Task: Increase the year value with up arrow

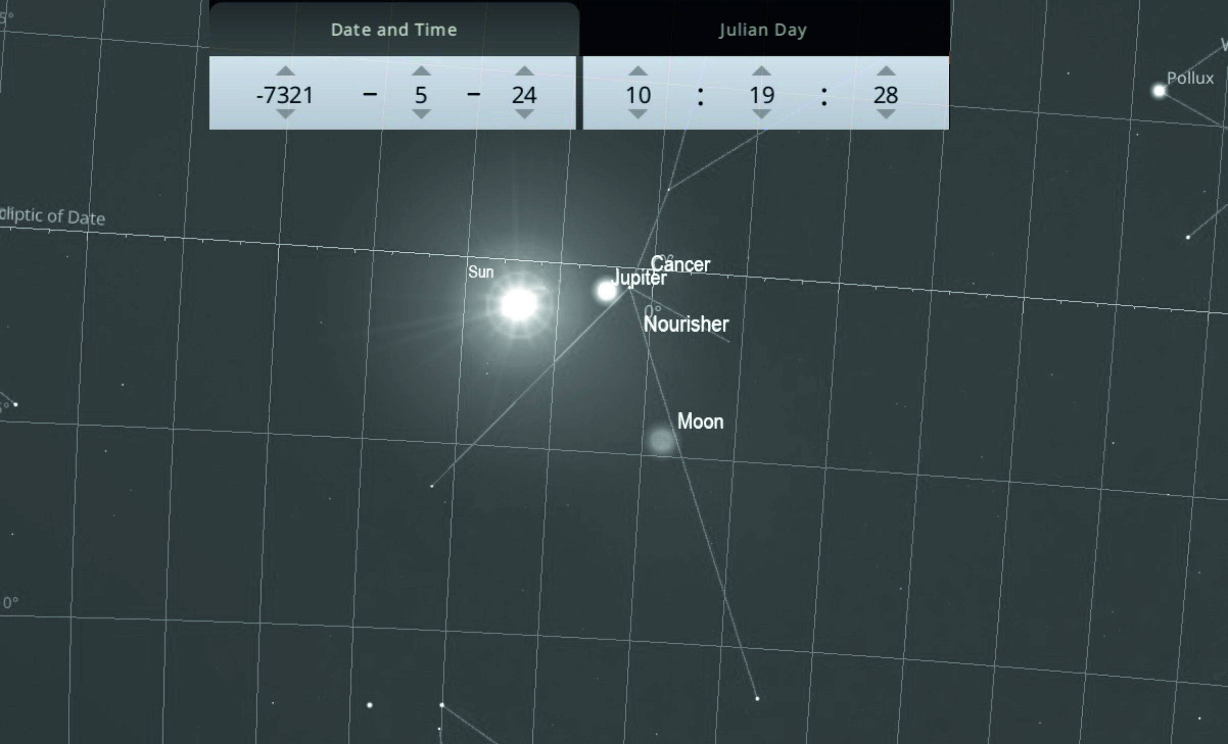Action: click(285, 71)
